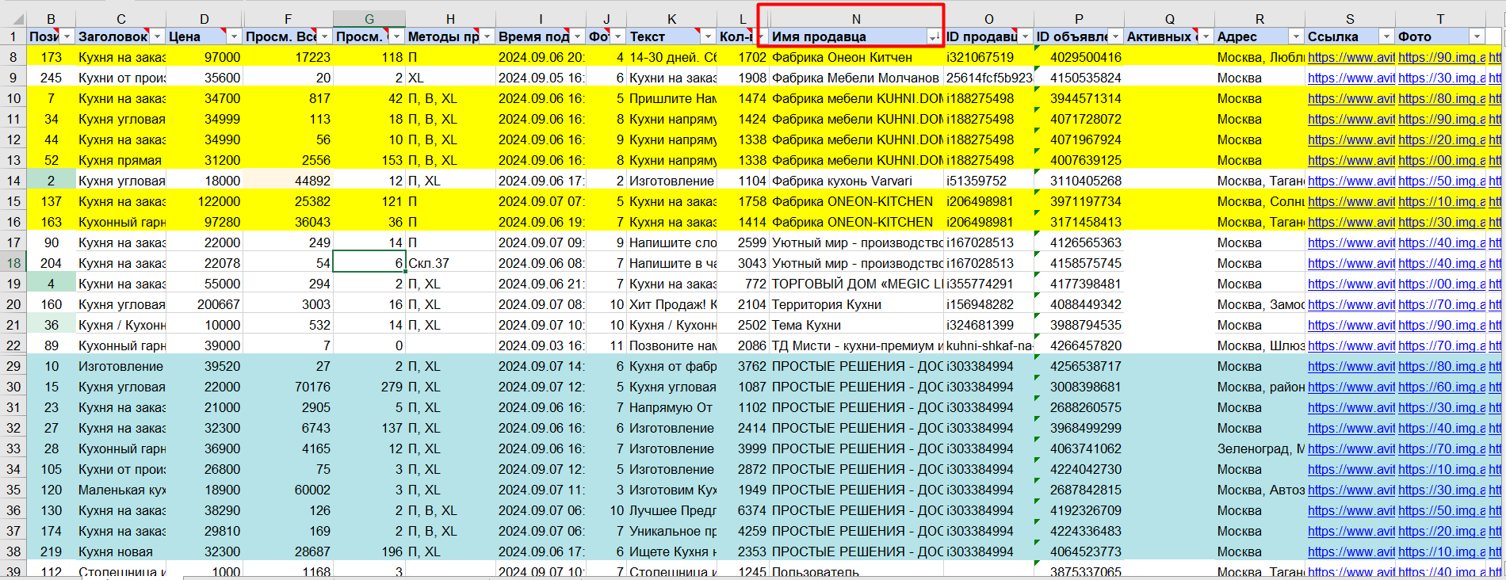Click the green cell in row 14 column B
1506x580 pixels.
click(51, 181)
